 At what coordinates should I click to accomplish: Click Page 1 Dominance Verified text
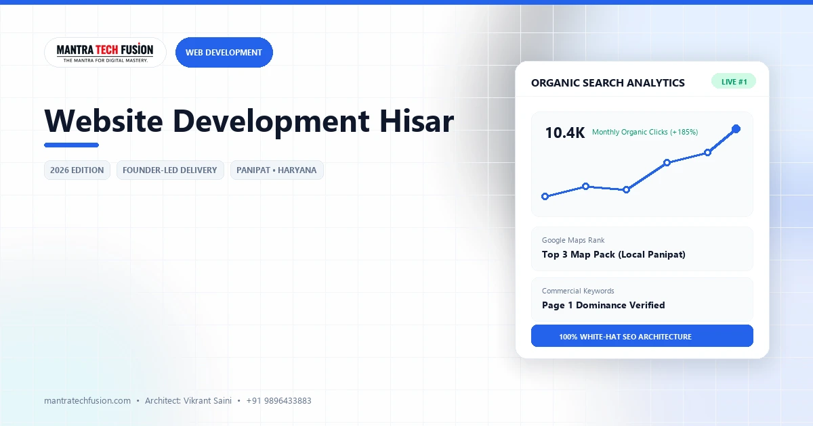[x=603, y=305]
